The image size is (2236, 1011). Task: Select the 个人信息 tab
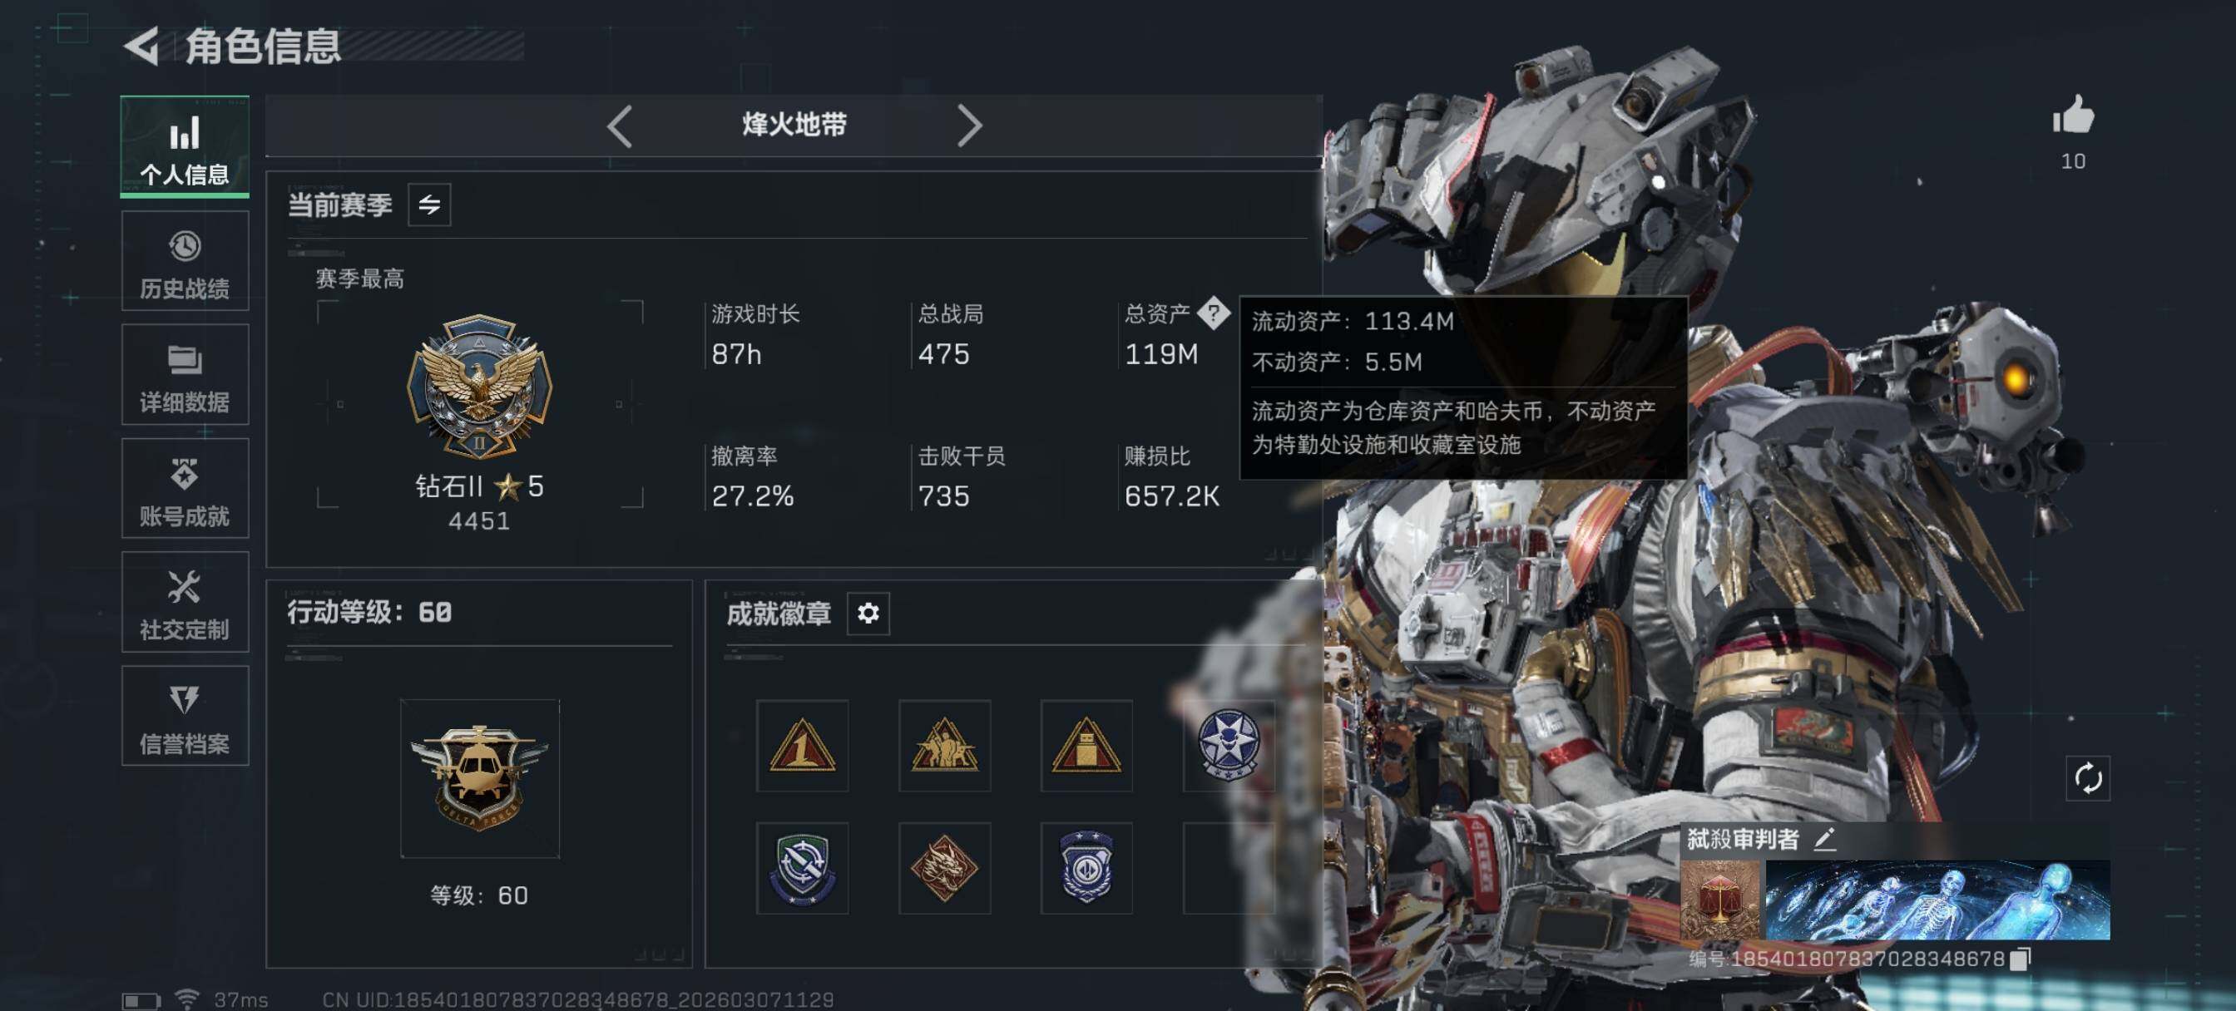(185, 146)
